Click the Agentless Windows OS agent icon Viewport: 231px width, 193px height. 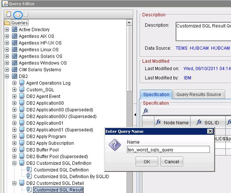(14, 63)
